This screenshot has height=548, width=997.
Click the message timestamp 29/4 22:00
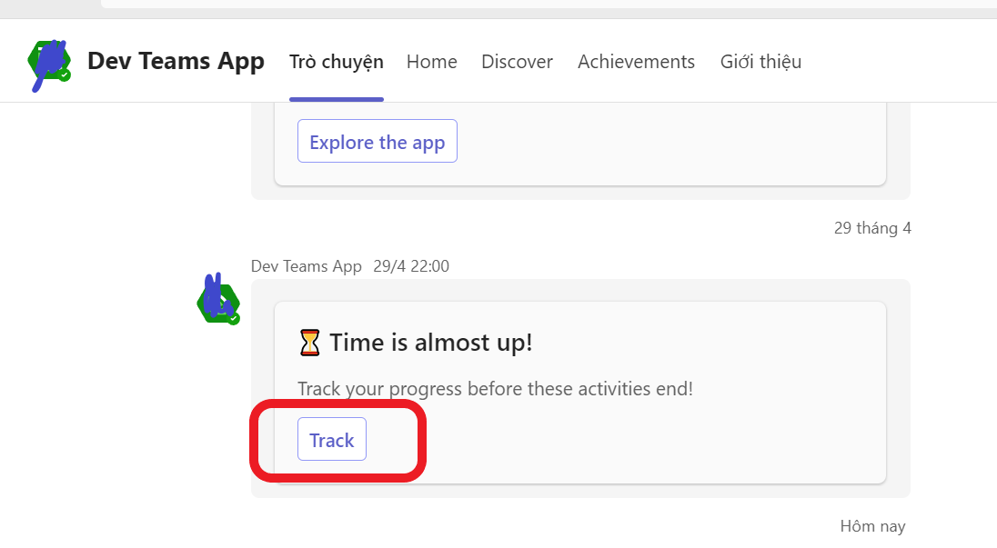pos(411,265)
